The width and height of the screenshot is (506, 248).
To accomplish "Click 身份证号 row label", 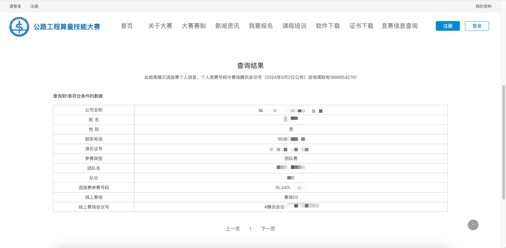I will pos(94,149).
